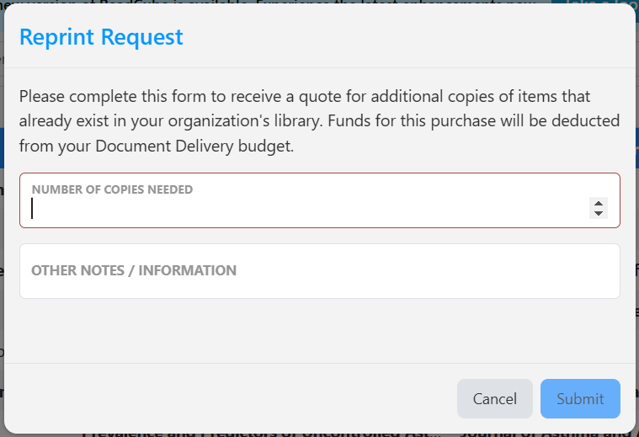Submit the reprint request form
The height and width of the screenshot is (437, 639).
tap(580, 398)
